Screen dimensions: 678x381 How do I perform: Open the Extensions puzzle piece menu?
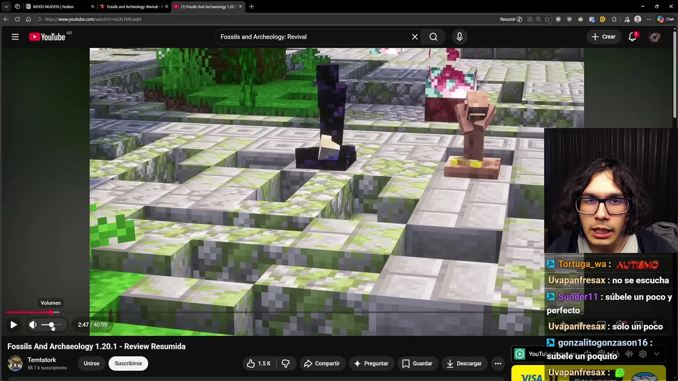pyautogui.click(x=614, y=19)
